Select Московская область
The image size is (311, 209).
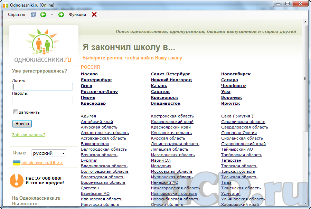(171, 172)
